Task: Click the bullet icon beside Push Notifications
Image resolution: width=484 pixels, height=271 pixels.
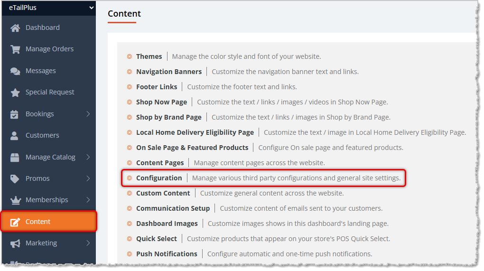Action: click(x=130, y=254)
